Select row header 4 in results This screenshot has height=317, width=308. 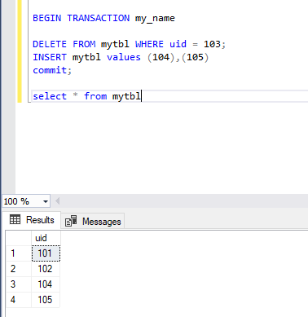19,300
